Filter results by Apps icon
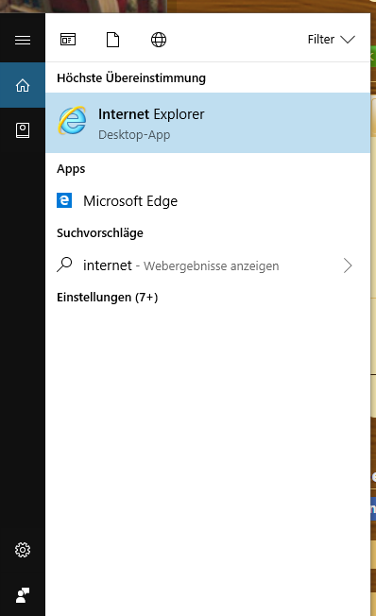Viewport: 376px width, 616px height. 68,40
